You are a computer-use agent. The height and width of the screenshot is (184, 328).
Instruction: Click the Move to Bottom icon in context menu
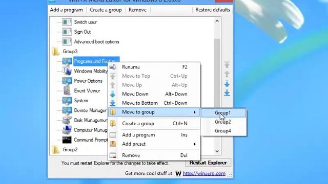[113, 103]
